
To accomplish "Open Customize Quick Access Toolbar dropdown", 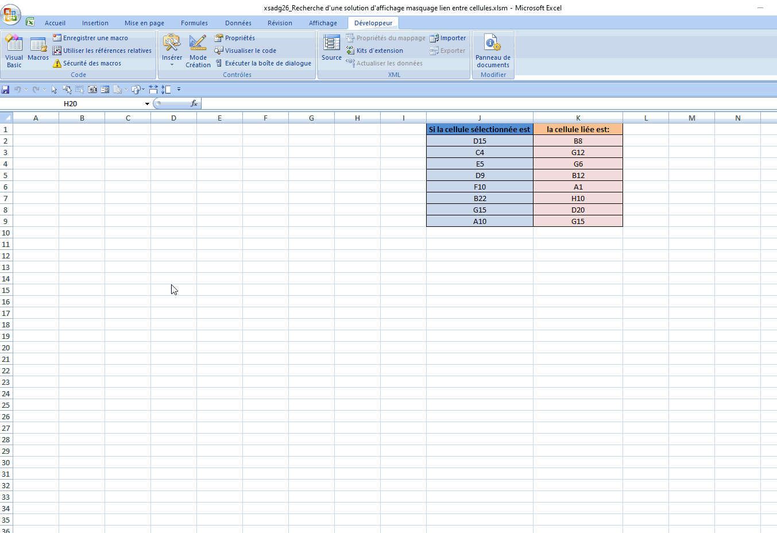I will click(x=179, y=90).
